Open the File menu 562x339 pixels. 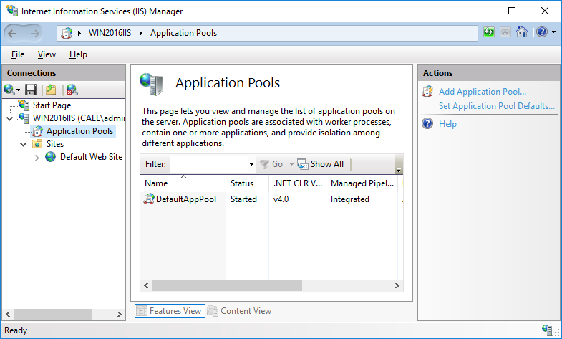(18, 54)
